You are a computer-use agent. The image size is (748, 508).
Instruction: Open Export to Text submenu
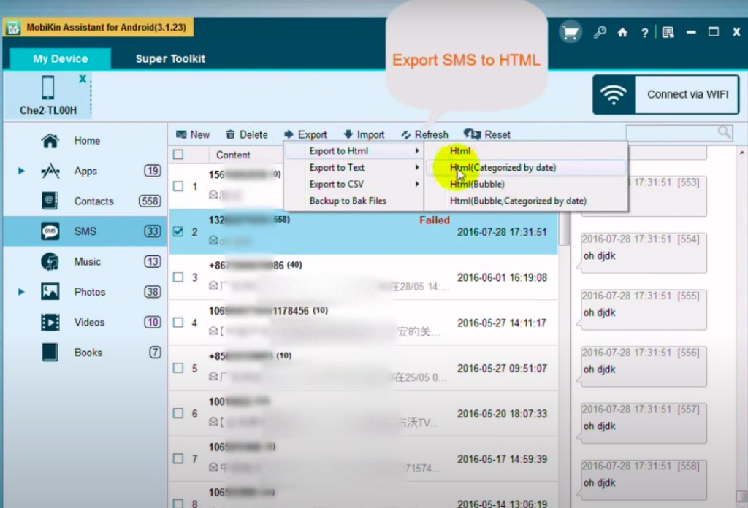(x=354, y=168)
